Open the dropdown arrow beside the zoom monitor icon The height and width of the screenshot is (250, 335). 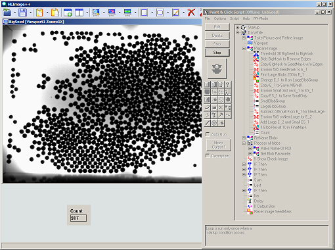[x=104, y=12]
